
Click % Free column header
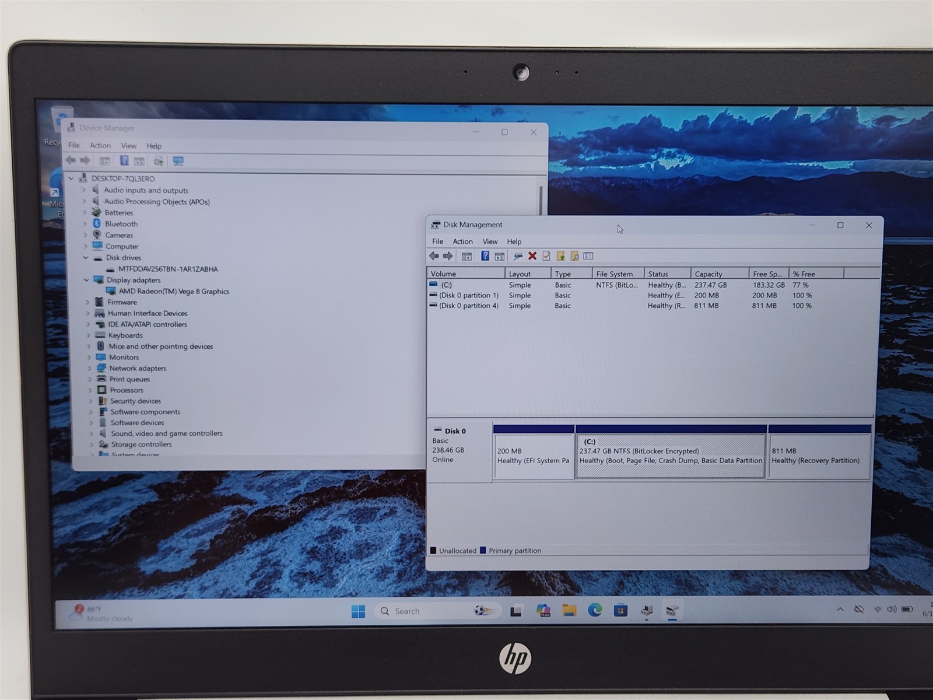pyautogui.click(x=816, y=274)
